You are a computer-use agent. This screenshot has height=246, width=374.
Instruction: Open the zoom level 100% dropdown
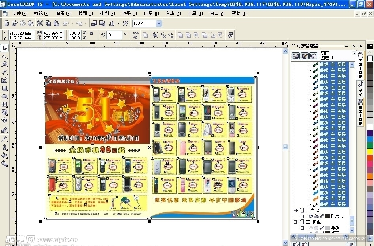(x=159, y=23)
